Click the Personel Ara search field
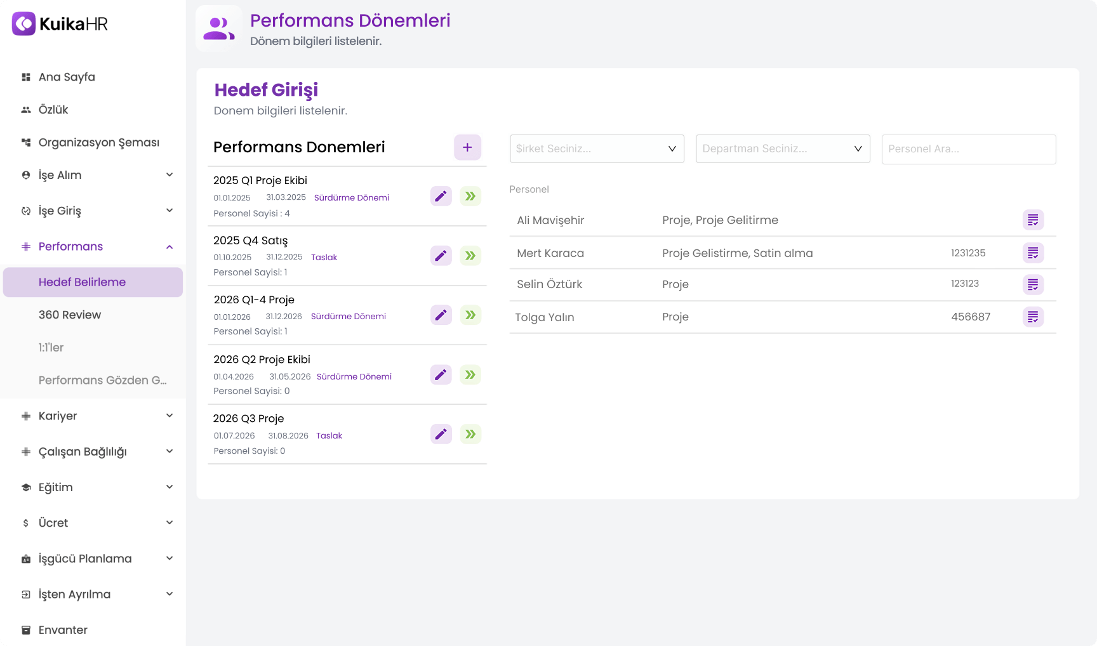 click(x=968, y=149)
